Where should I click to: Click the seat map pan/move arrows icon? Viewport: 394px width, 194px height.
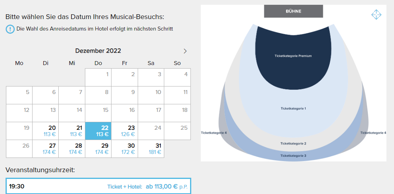click(x=376, y=15)
